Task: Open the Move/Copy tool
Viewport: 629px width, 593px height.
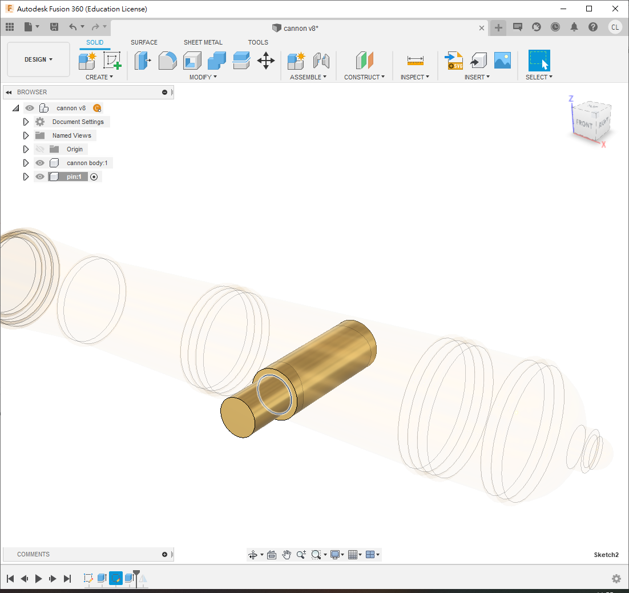Action: 266,60
